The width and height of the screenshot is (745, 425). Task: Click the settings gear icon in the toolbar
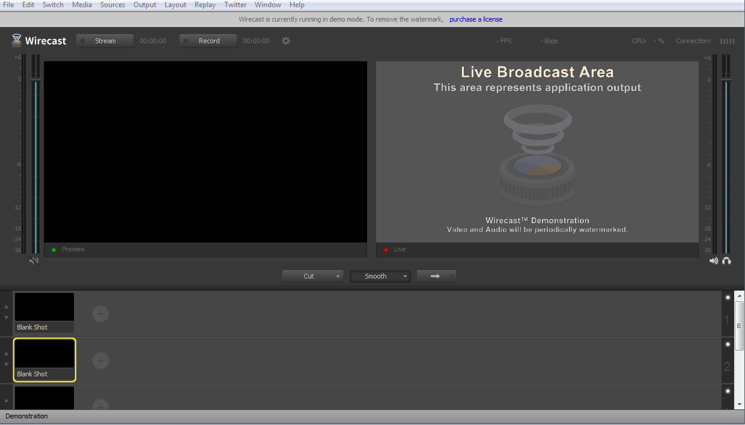(285, 41)
